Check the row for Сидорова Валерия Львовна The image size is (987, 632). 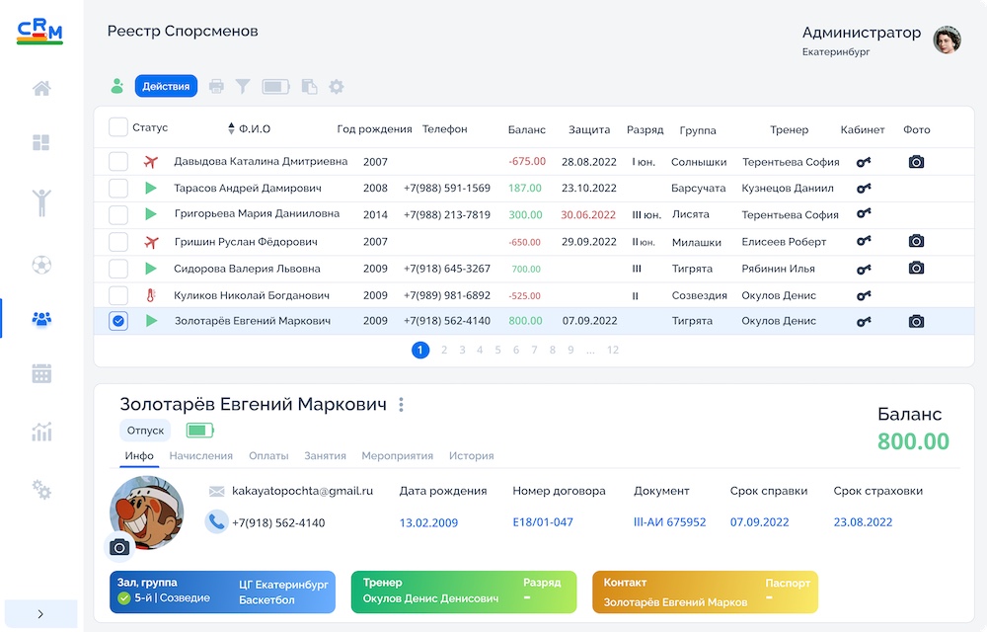[118, 269]
